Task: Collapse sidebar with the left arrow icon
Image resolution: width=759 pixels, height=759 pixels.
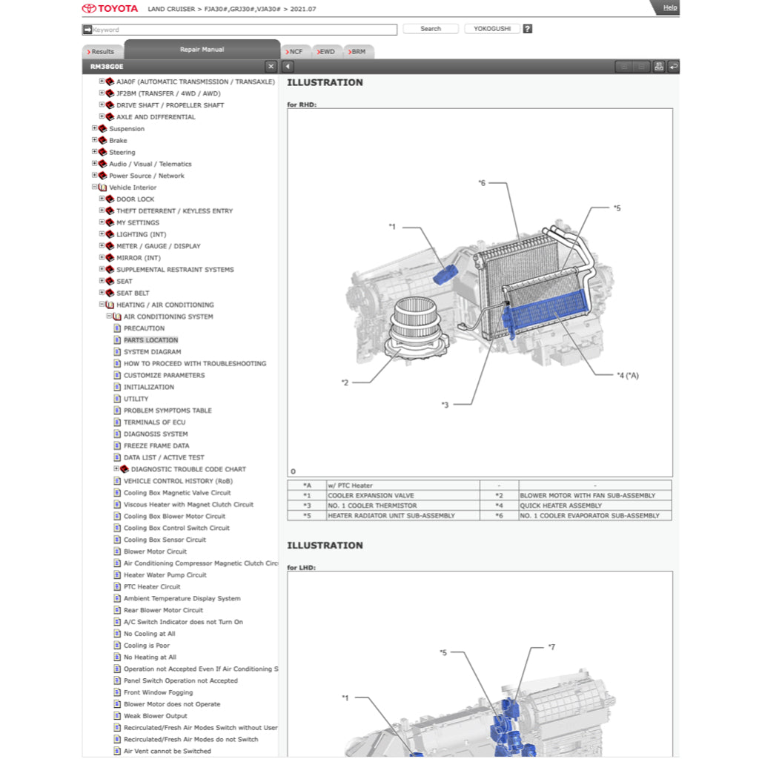Action: (x=288, y=67)
